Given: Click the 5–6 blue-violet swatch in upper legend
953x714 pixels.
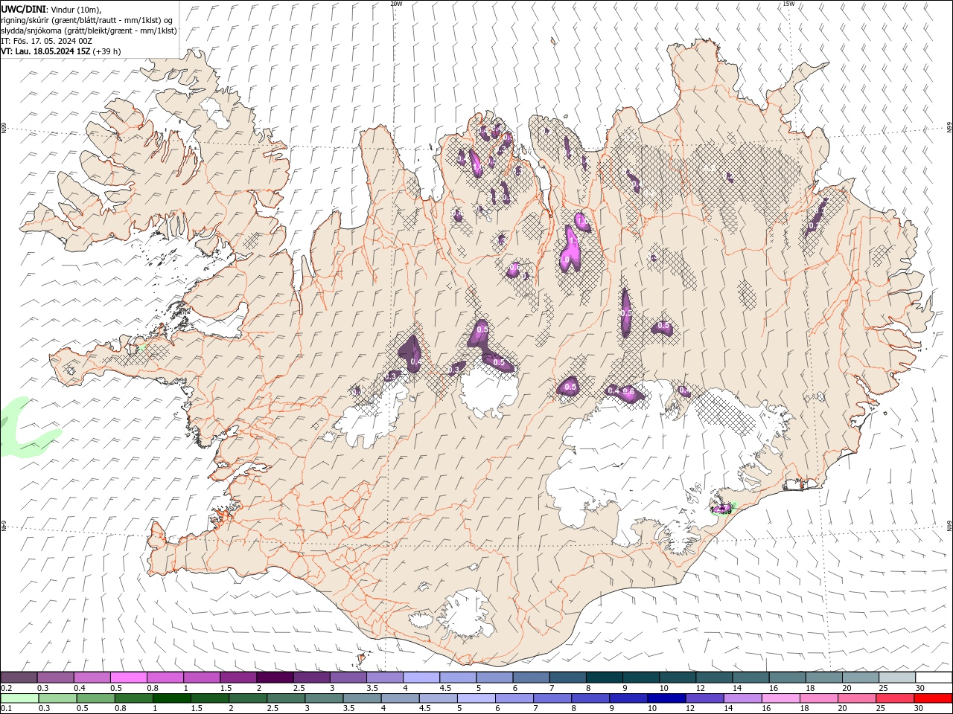Looking at the screenshot, I should (x=494, y=678).
